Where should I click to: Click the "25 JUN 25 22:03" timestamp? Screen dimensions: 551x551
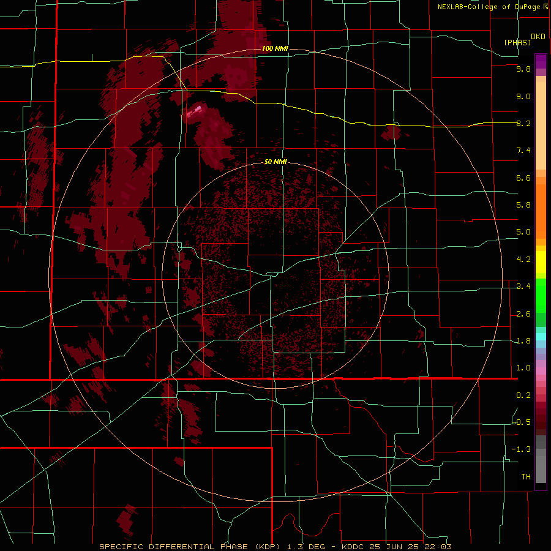410,547
